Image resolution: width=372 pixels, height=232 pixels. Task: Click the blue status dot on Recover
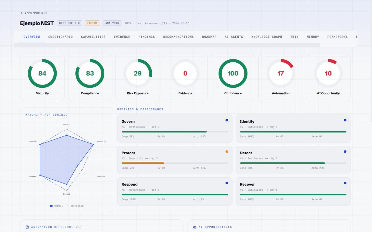click(345, 183)
